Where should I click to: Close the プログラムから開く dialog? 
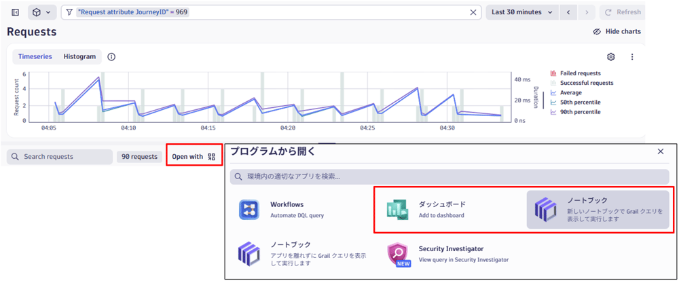[x=661, y=152]
